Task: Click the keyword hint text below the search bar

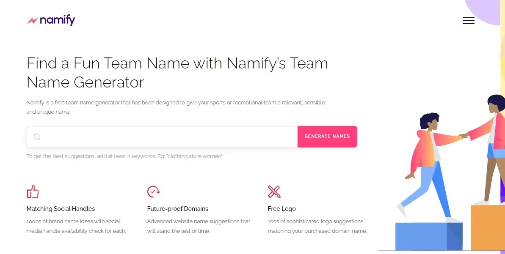Action: pos(124,156)
